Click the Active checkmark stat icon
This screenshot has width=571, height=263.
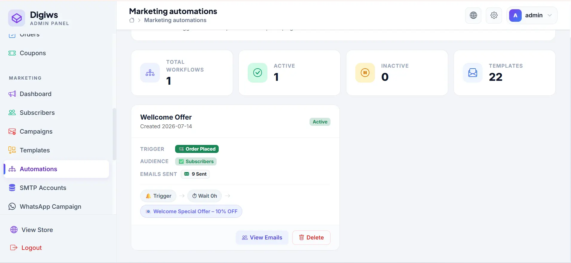click(x=258, y=73)
